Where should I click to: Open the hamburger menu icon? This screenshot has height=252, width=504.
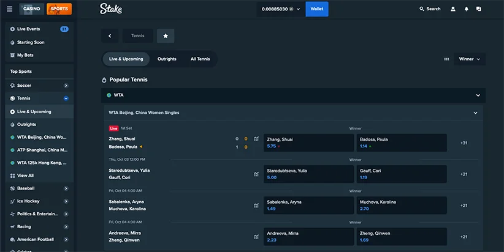(10, 9)
